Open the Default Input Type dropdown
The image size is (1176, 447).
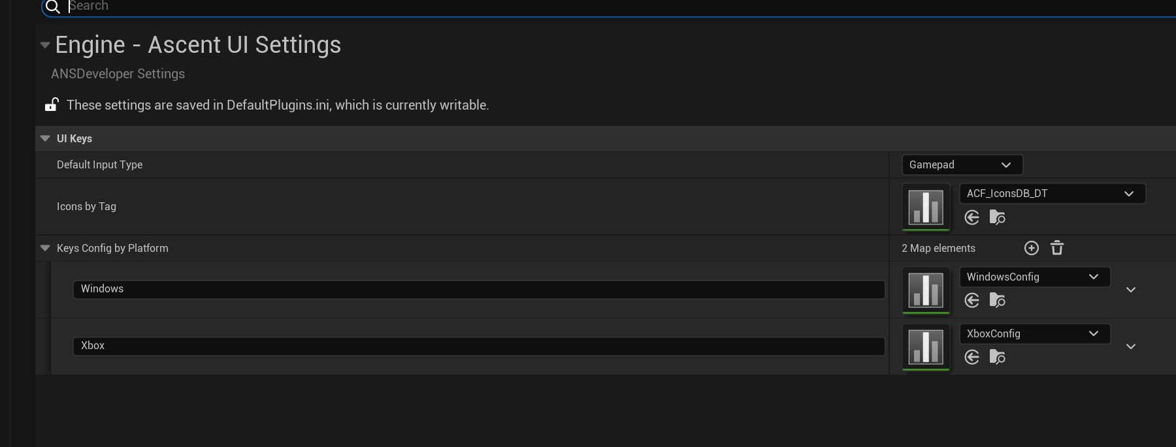coord(961,164)
